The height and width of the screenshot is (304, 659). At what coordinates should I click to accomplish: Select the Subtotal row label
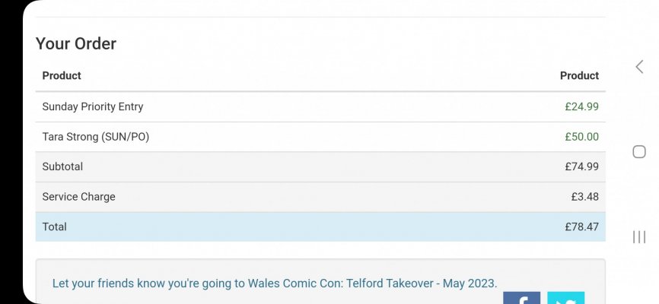pyautogui.click(x=62, y=166)
